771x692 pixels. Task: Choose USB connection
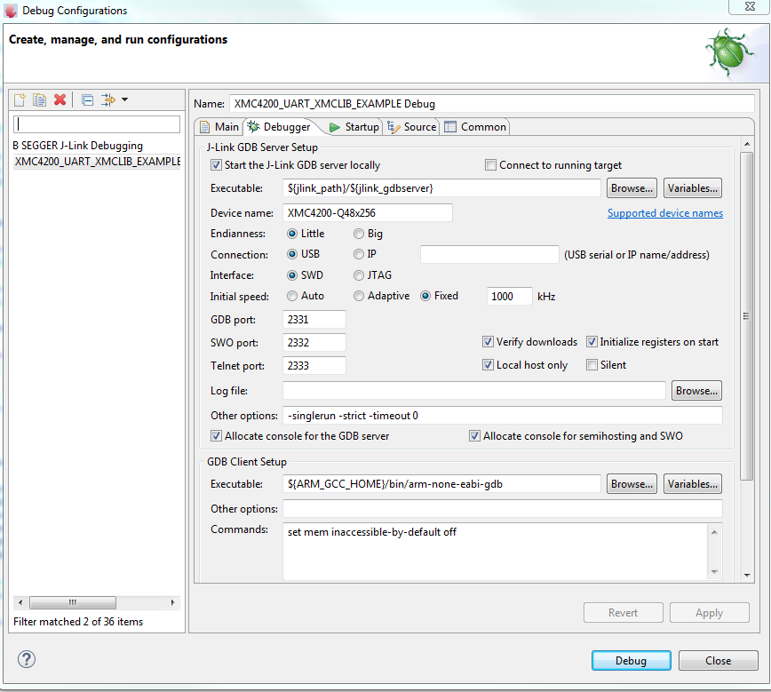(292, 254)
